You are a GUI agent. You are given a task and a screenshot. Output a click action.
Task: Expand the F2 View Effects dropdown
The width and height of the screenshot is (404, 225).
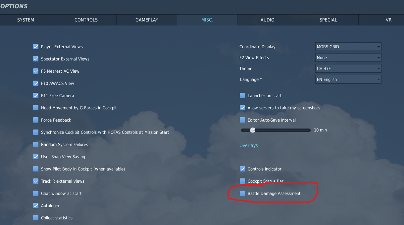[348, 57]
